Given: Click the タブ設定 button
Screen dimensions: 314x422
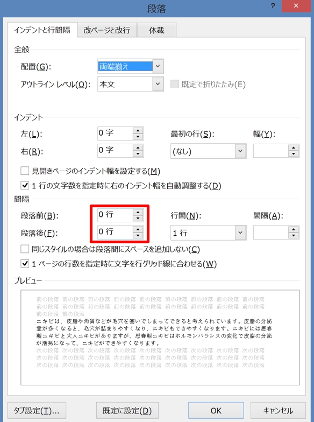Looking at the screenshot, I should (x=37, y=410).
